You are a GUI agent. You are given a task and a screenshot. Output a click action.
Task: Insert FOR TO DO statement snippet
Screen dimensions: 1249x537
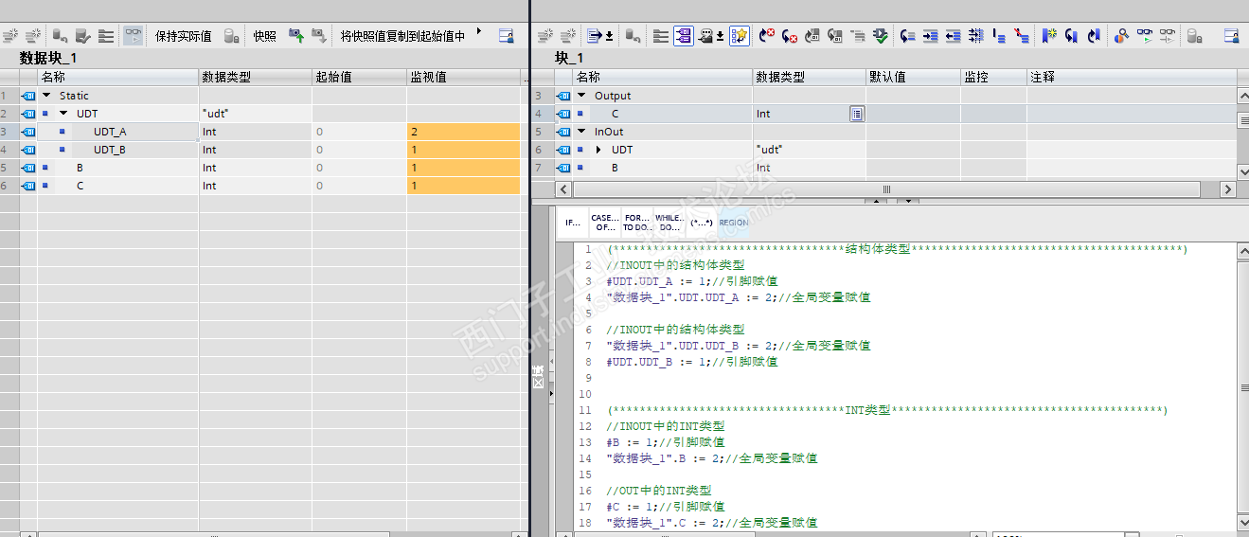click(637, 223)
